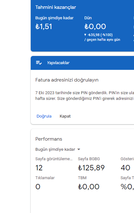Click the Tahmini kazançlar card heading
The width and height of the screenshot is (134, 213).
tap(55, 7)
